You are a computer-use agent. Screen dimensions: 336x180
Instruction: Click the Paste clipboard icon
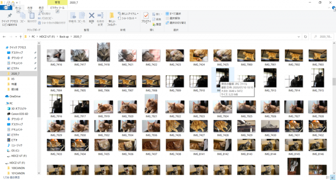point(32,15)
